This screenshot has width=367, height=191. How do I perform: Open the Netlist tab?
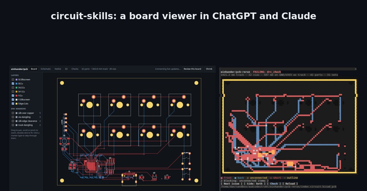[x=58, y=69]
